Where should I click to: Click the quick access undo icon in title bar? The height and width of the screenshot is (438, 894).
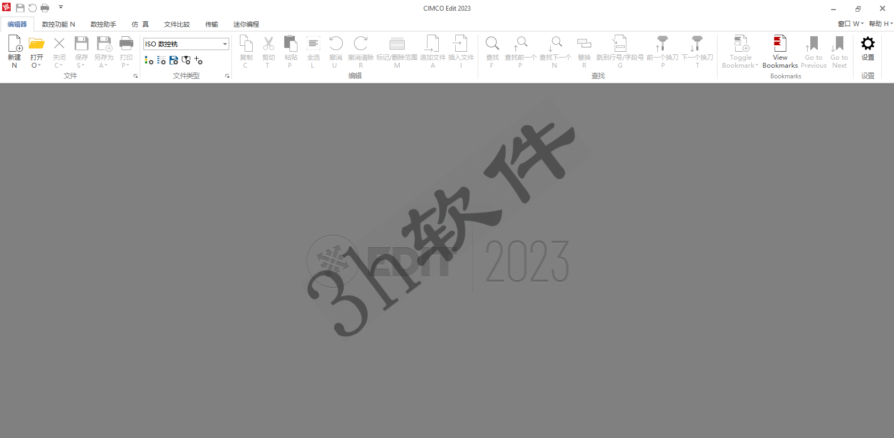33,8
